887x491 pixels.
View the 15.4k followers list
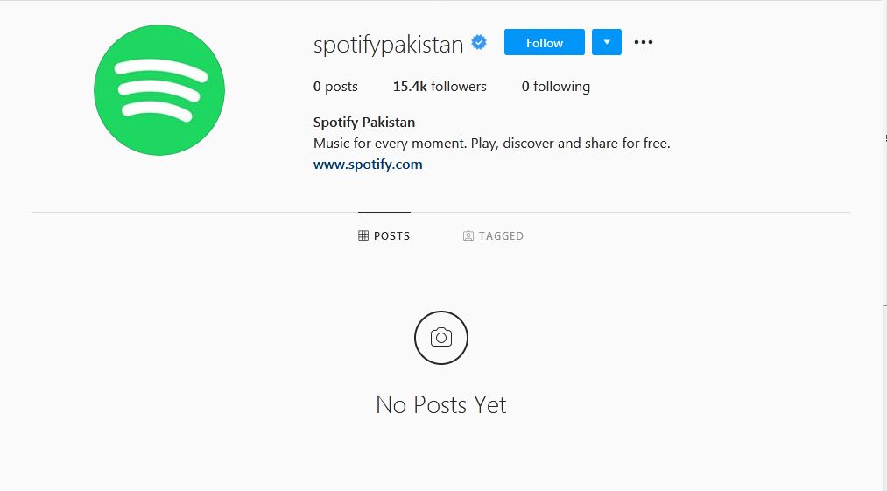tap(440, 87)
